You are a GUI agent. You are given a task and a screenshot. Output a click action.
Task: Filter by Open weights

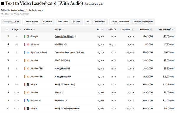100,22
